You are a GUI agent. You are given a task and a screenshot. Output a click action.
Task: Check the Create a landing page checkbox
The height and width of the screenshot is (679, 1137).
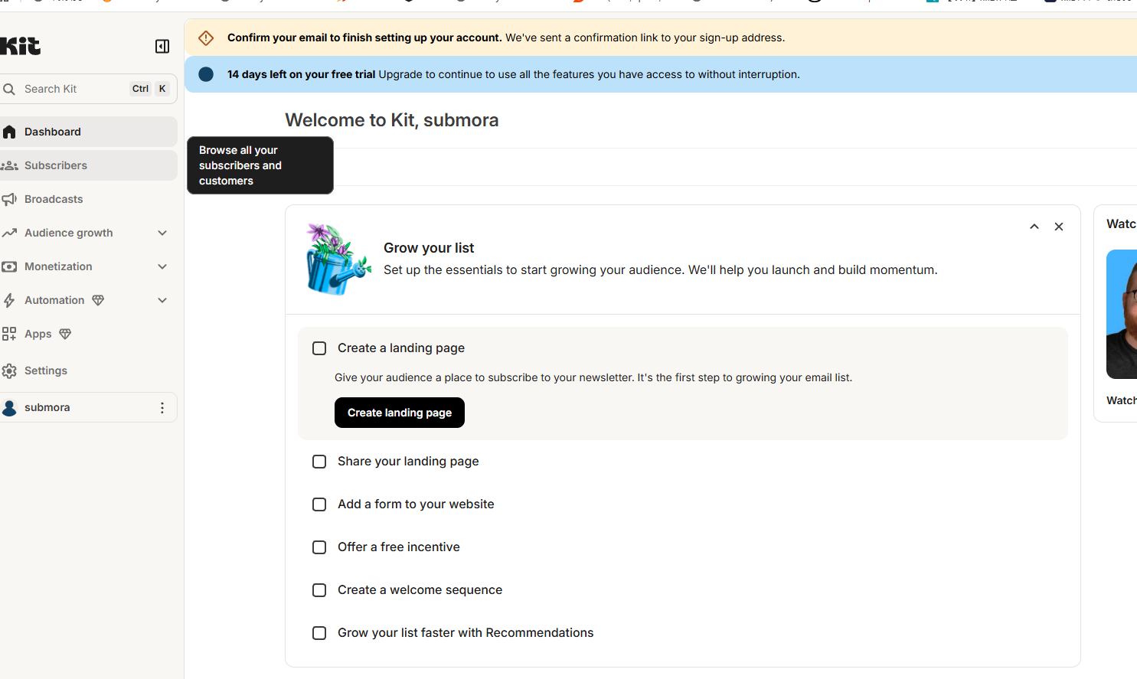[x=319, y=348]
